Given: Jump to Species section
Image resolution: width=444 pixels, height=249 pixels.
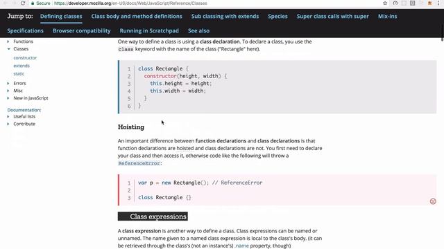Looking at the screenshot, I should tap(277, 17).
